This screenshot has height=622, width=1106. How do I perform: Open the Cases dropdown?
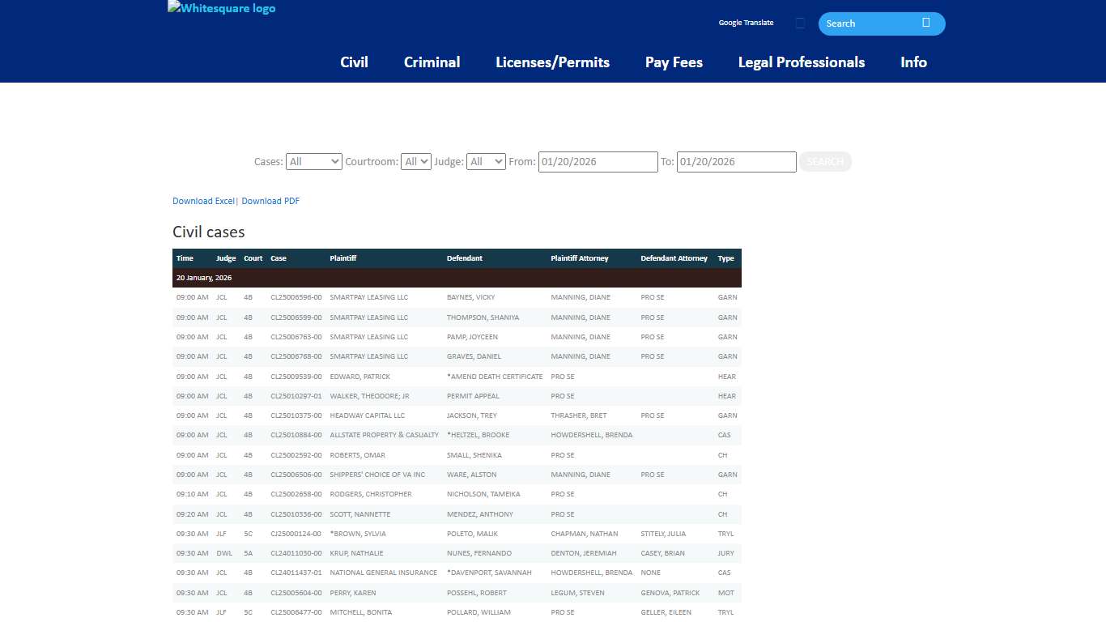click(314, 162)
